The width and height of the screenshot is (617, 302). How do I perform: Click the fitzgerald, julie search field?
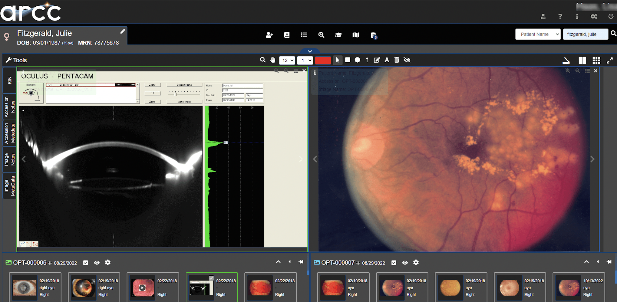coord(585,34)
